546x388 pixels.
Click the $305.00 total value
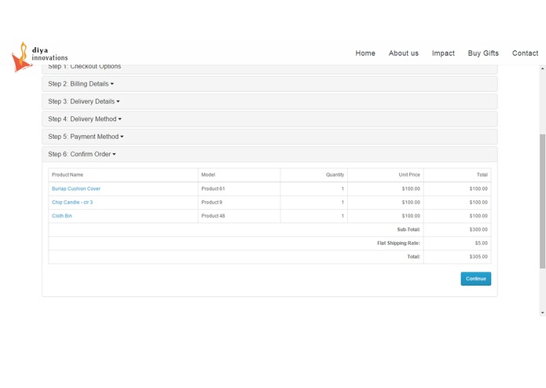click(478, 257)
